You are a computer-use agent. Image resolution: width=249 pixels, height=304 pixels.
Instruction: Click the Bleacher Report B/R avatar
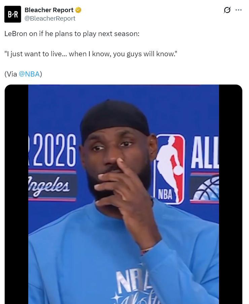point(12,14)
